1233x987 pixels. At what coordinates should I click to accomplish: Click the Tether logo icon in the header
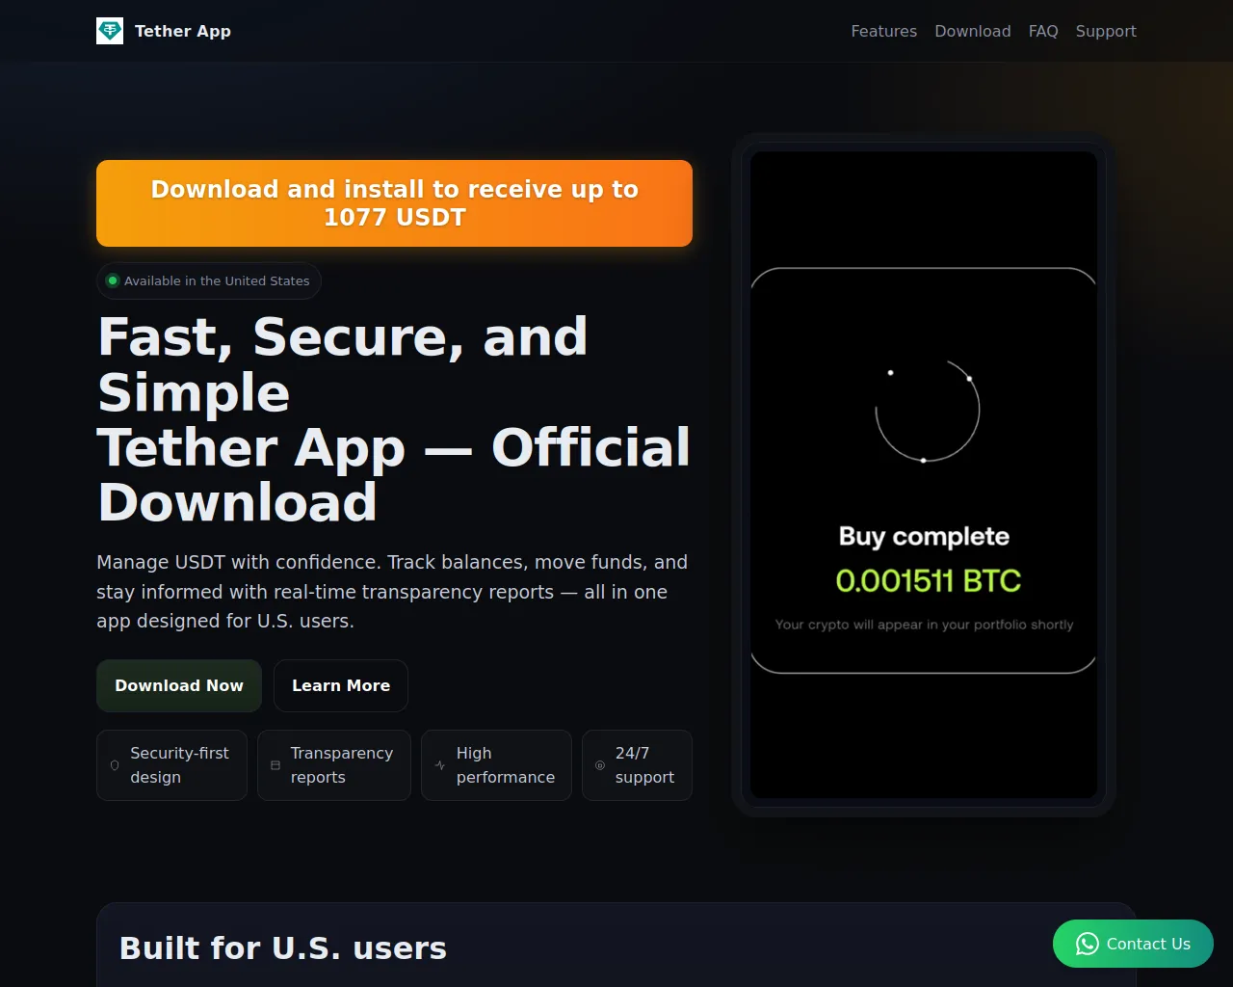(x=110, y=31)
